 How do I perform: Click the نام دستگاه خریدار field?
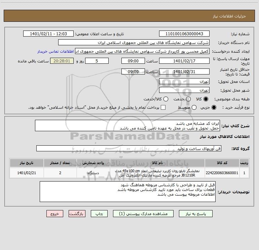pyautogui.click(x=134, y=43)
